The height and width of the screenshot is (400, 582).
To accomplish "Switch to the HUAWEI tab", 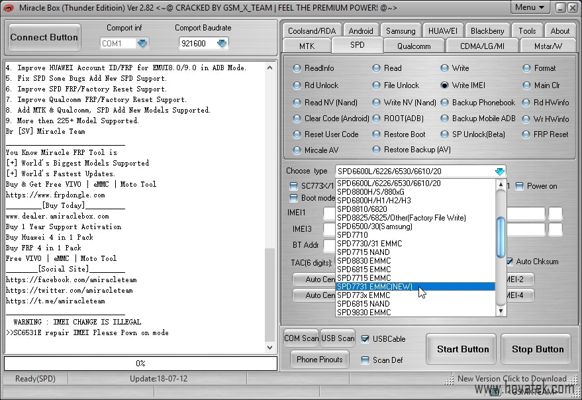I will tap(442, 31).
